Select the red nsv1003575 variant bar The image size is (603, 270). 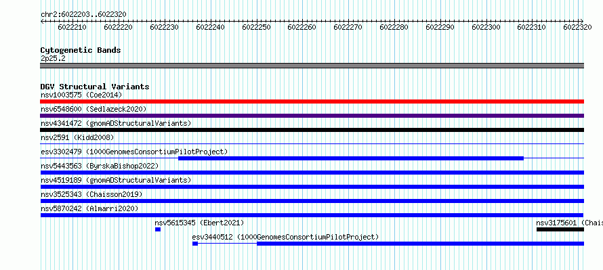(x=312, y=102)
